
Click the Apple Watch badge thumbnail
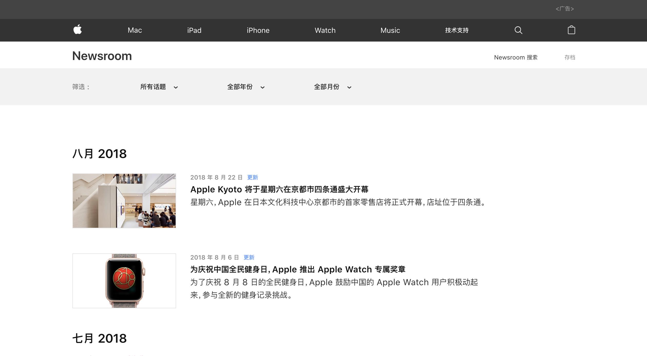[x=124, y=281]
